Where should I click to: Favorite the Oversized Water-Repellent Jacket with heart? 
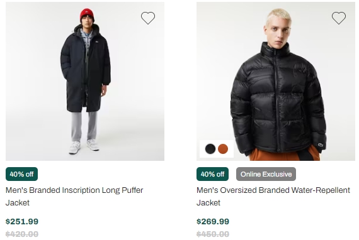[x=339, y=18]
